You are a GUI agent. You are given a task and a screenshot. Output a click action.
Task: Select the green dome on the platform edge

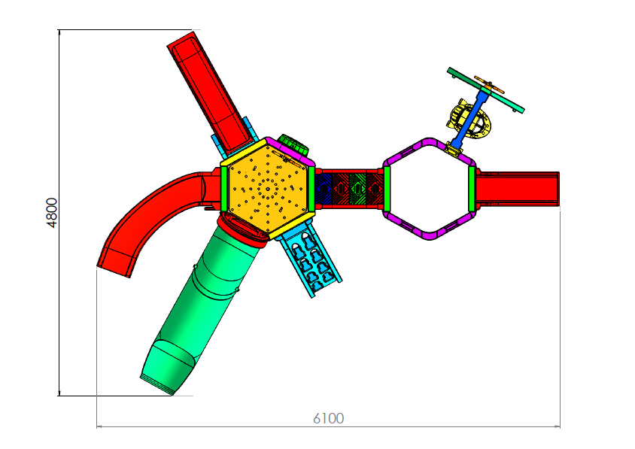point(293,145)
